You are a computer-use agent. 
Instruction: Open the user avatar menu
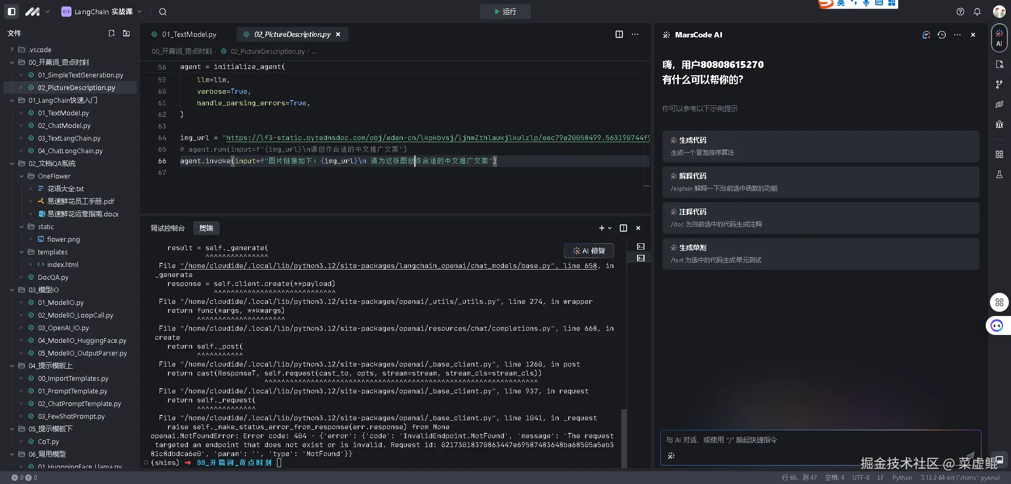pos(999,12)
